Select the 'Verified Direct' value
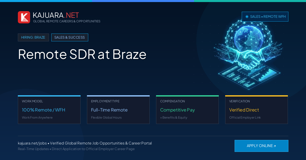Viewport: 306px width, 160px height. point(244,110)
